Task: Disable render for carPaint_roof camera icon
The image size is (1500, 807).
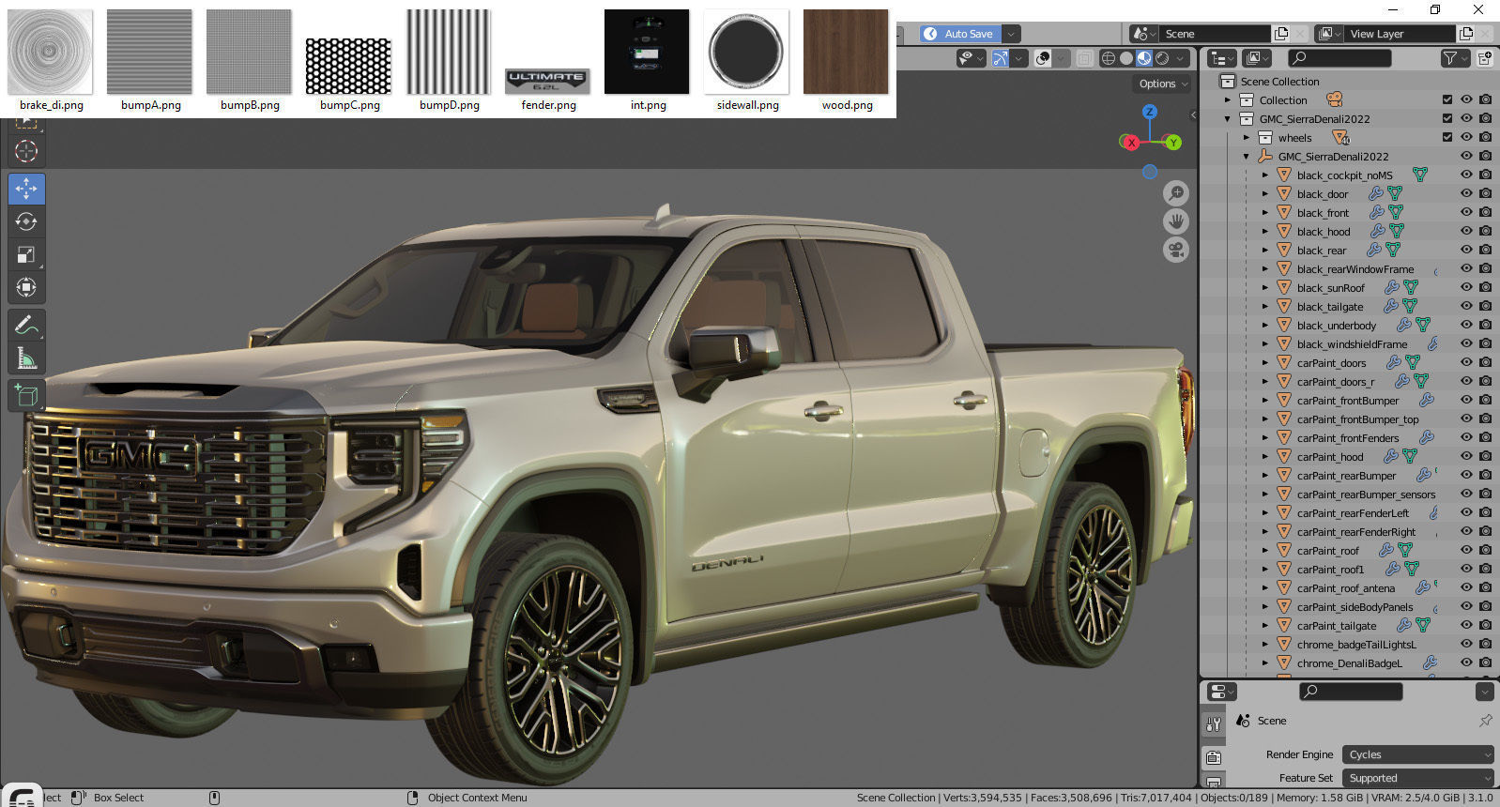Action: click(x=1485, y=550)
